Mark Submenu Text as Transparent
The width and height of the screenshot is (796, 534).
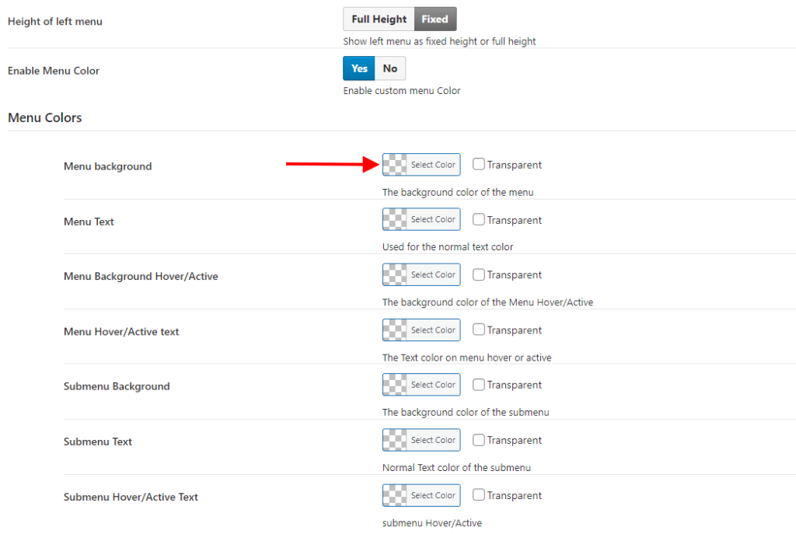pos(479,440)
